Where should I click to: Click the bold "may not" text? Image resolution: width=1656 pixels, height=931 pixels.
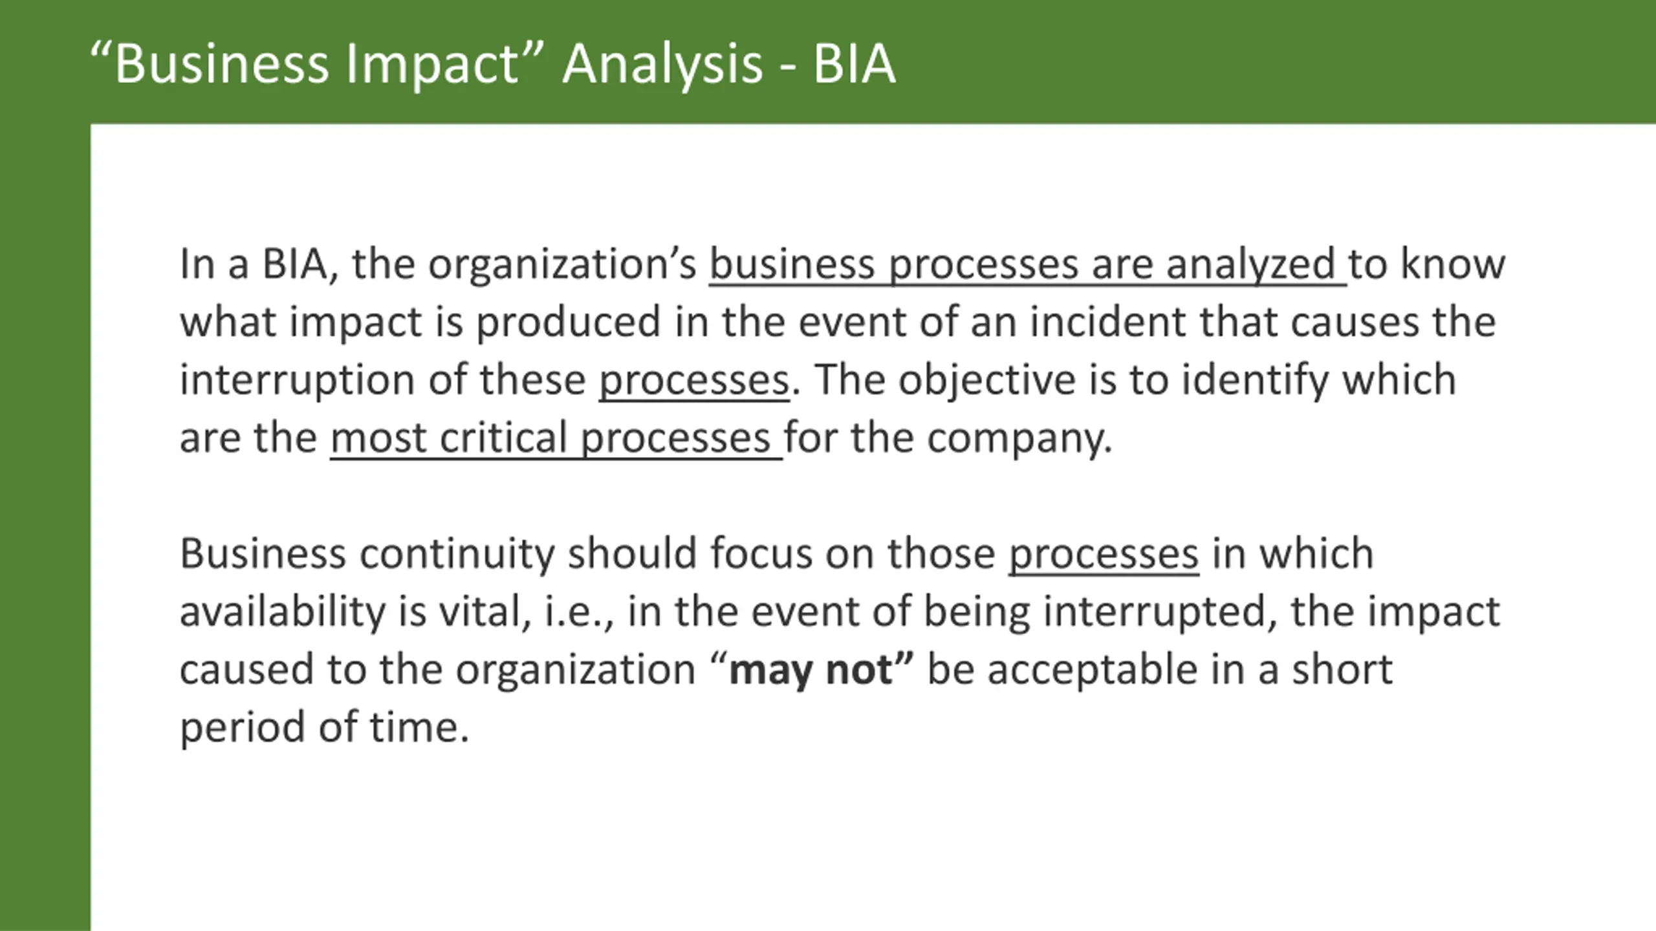(811, 669)
